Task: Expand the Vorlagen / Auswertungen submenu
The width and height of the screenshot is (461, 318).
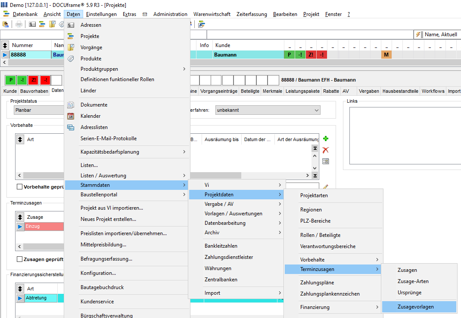Action: pos(237,214)
